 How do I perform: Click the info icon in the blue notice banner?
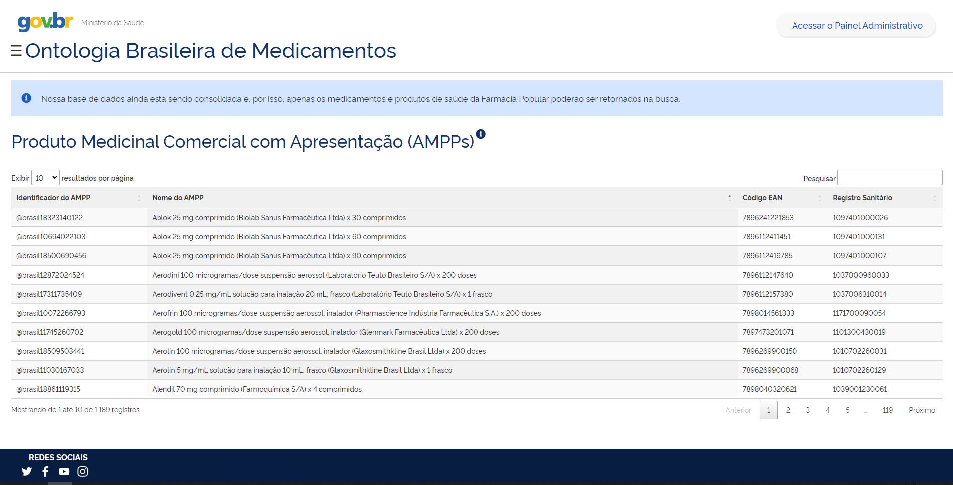26,98
